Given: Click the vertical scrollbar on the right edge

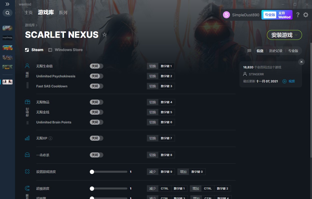Looking at the screenshot, I should pyautogui.click(x=311, y=100).
